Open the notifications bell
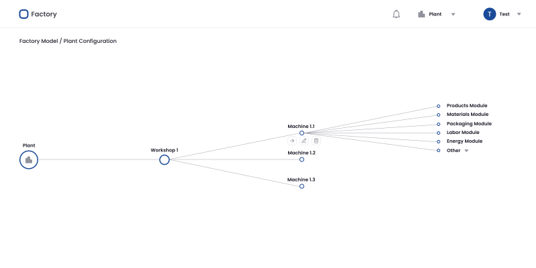The width and height of the screenshot is (536, 268). (396, 14)
